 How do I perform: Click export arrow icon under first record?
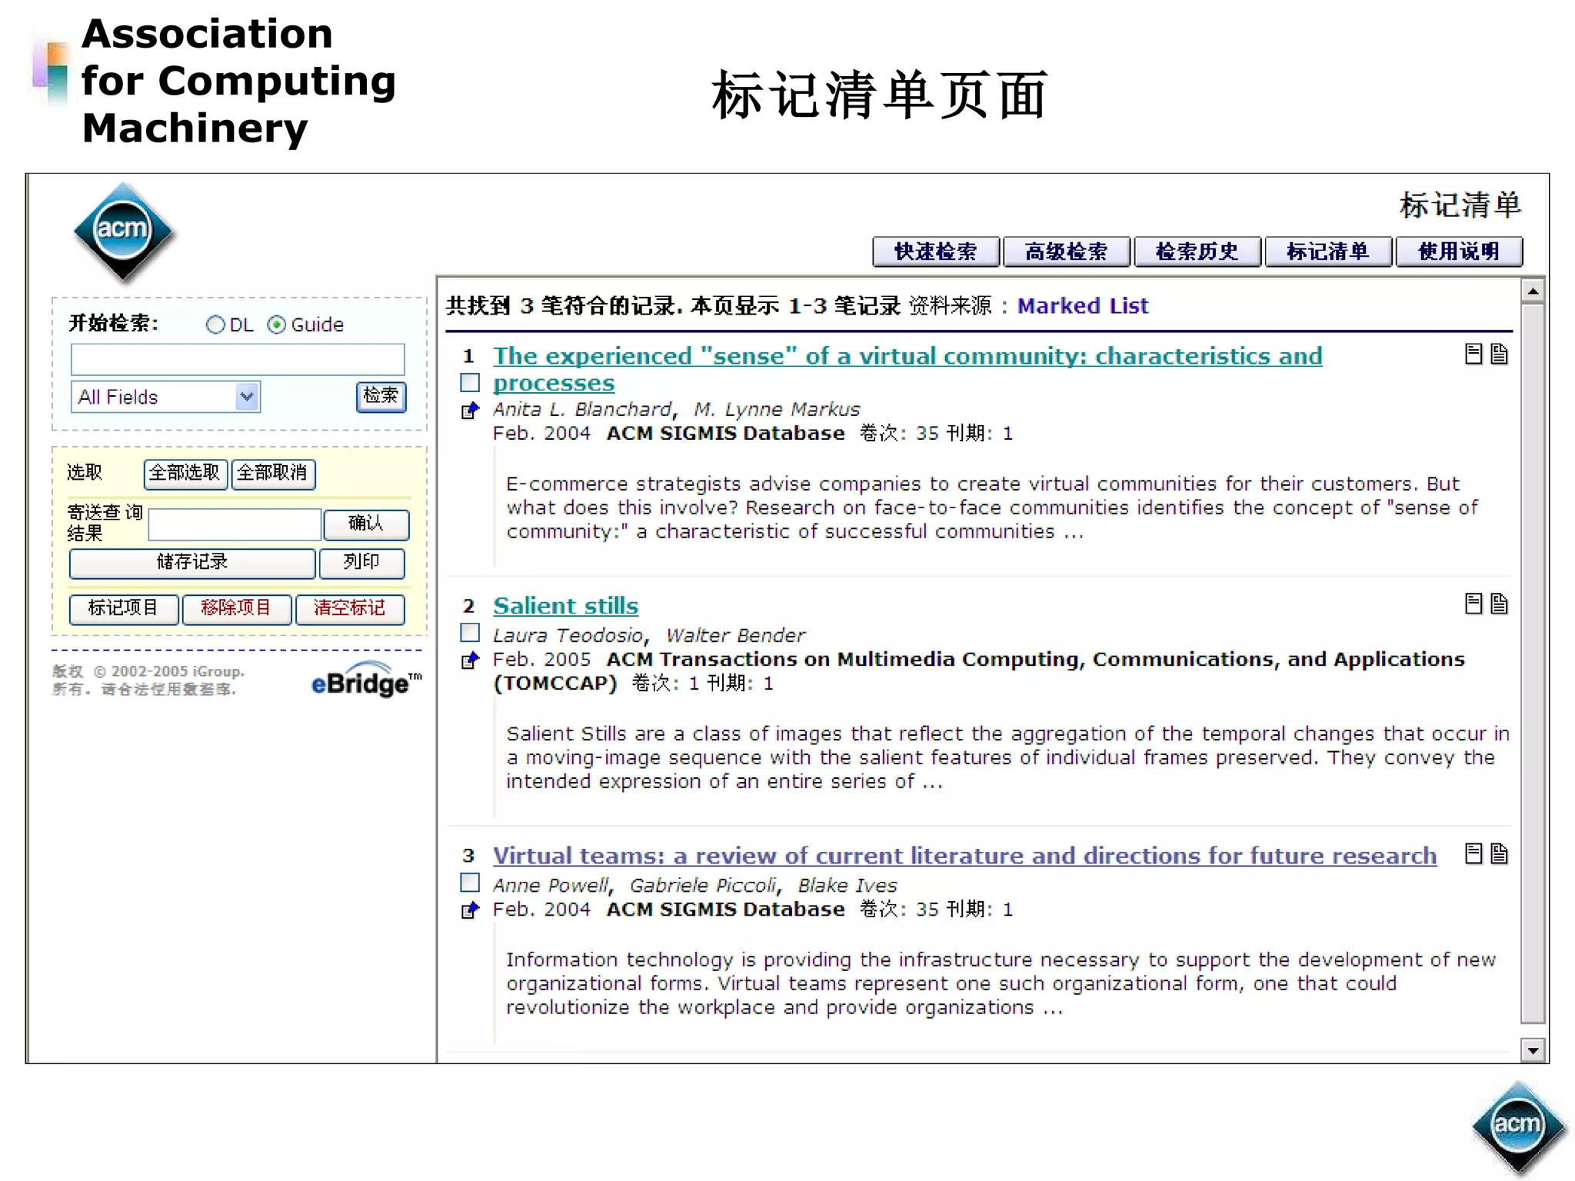470,411
